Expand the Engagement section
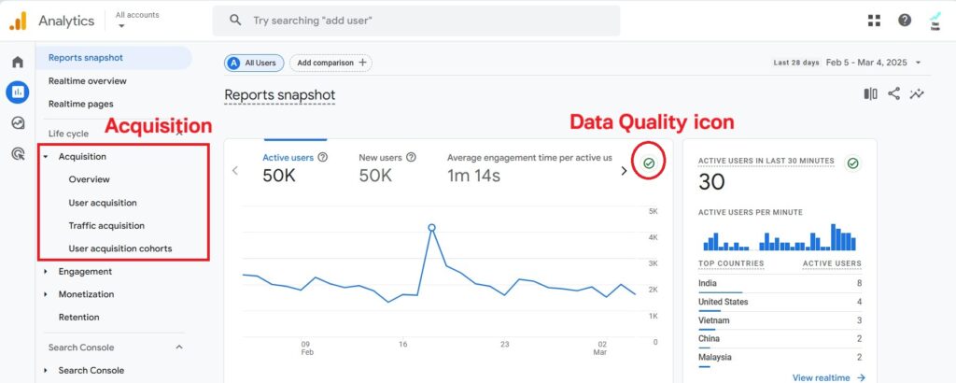The width and height of the screenshot is (956, 383). point(46,272)
